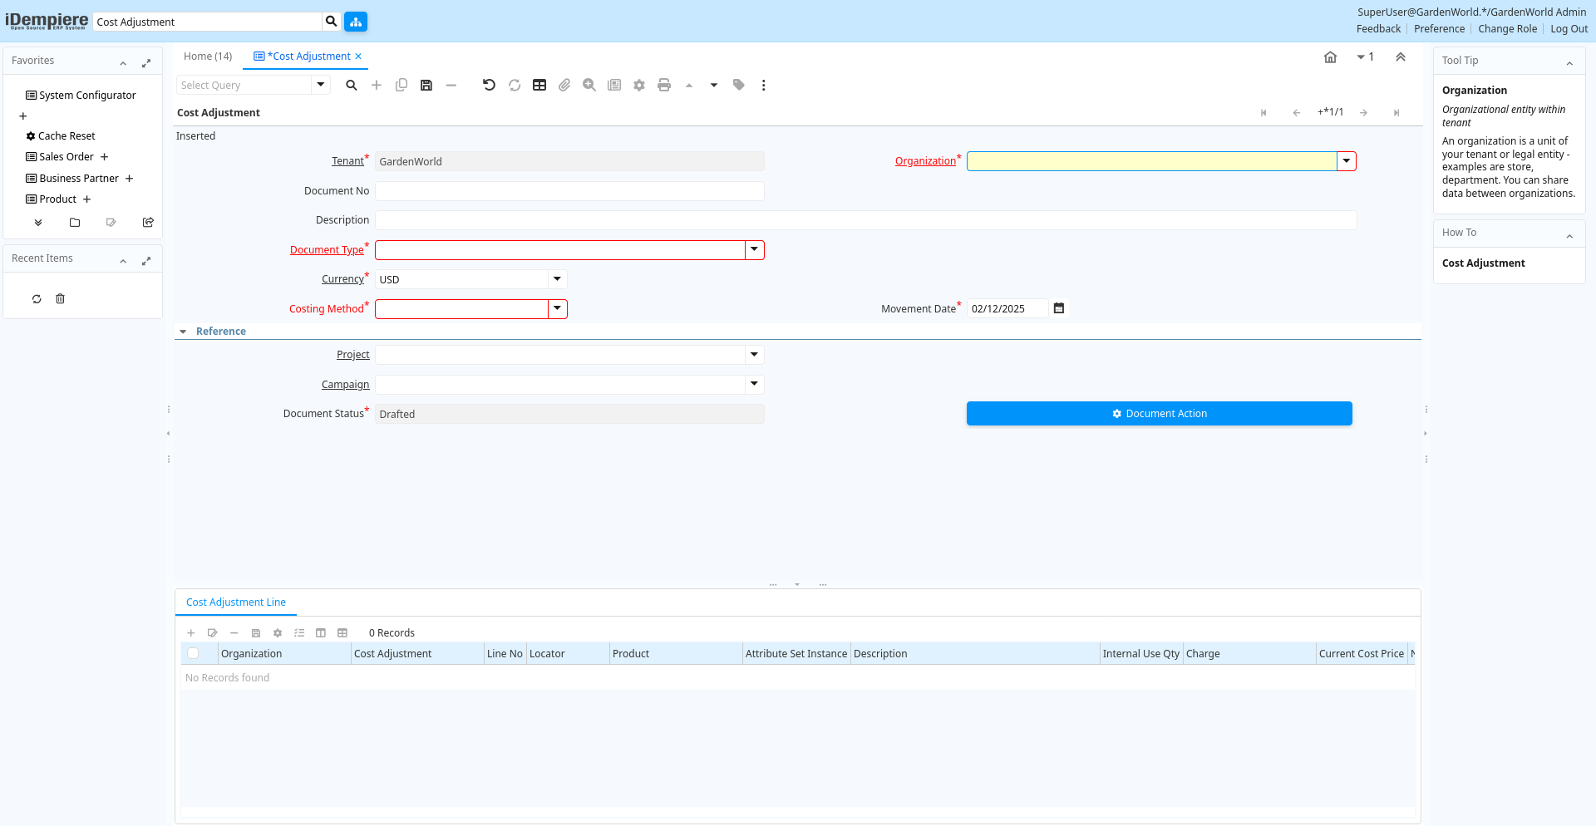
Task: Click the Undo changes icon
Action: [489, 86]
